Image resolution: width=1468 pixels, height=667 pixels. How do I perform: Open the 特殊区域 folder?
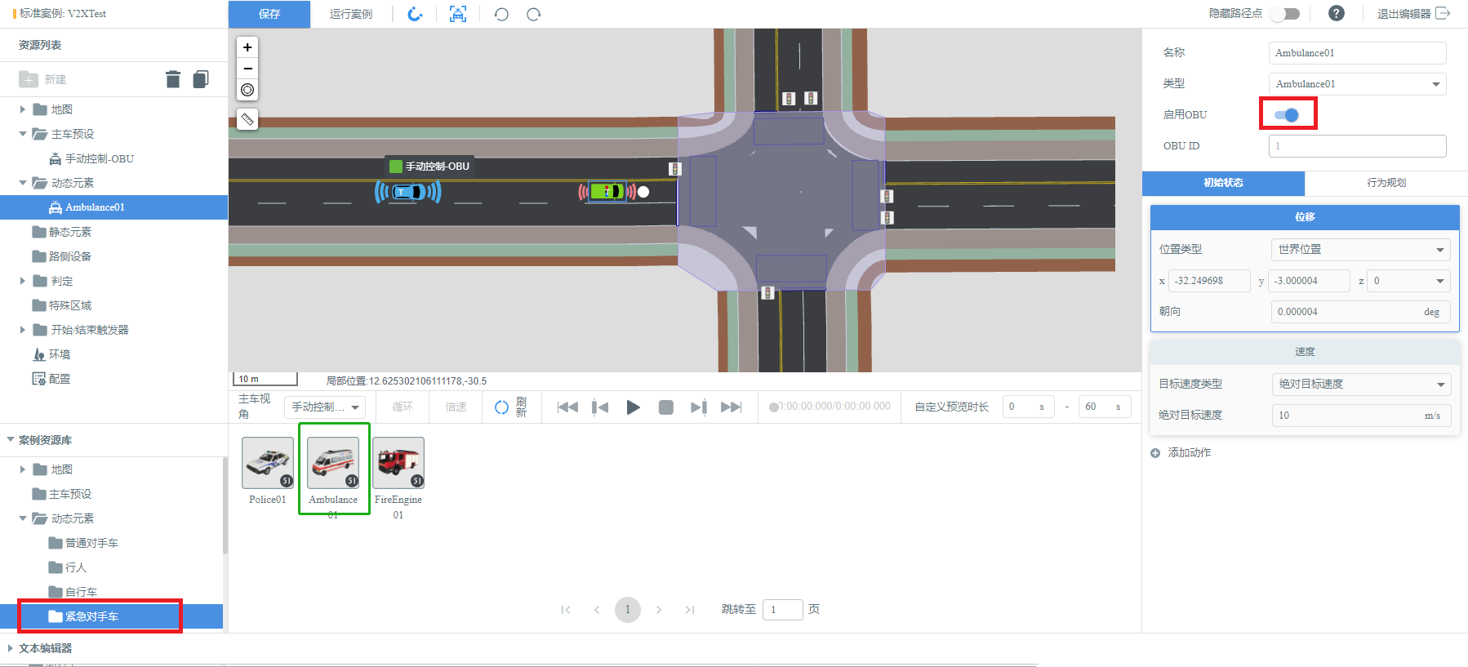pyautogui.click(x=62, y=305)
